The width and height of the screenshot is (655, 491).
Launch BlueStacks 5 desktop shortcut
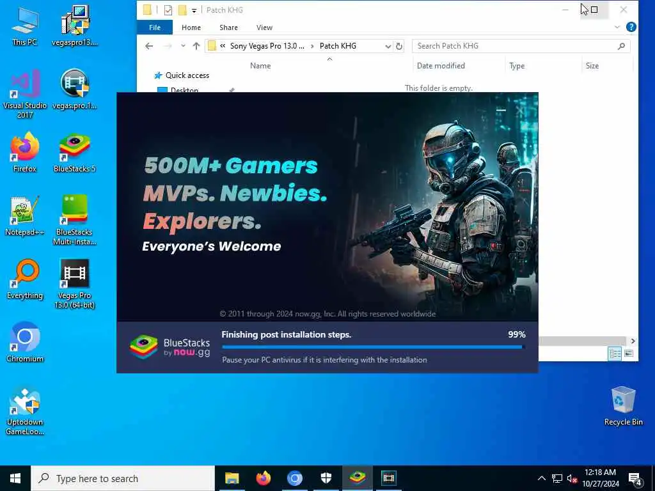pos(75,152)
